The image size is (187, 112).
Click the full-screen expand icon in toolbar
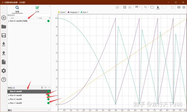pyautogui.click(x=172, y=7)
